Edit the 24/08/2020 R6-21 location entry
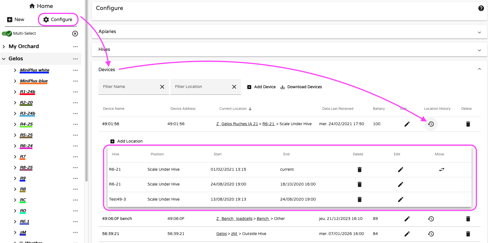This screenshot has height=243, width=488. click(x=400, y=184)
